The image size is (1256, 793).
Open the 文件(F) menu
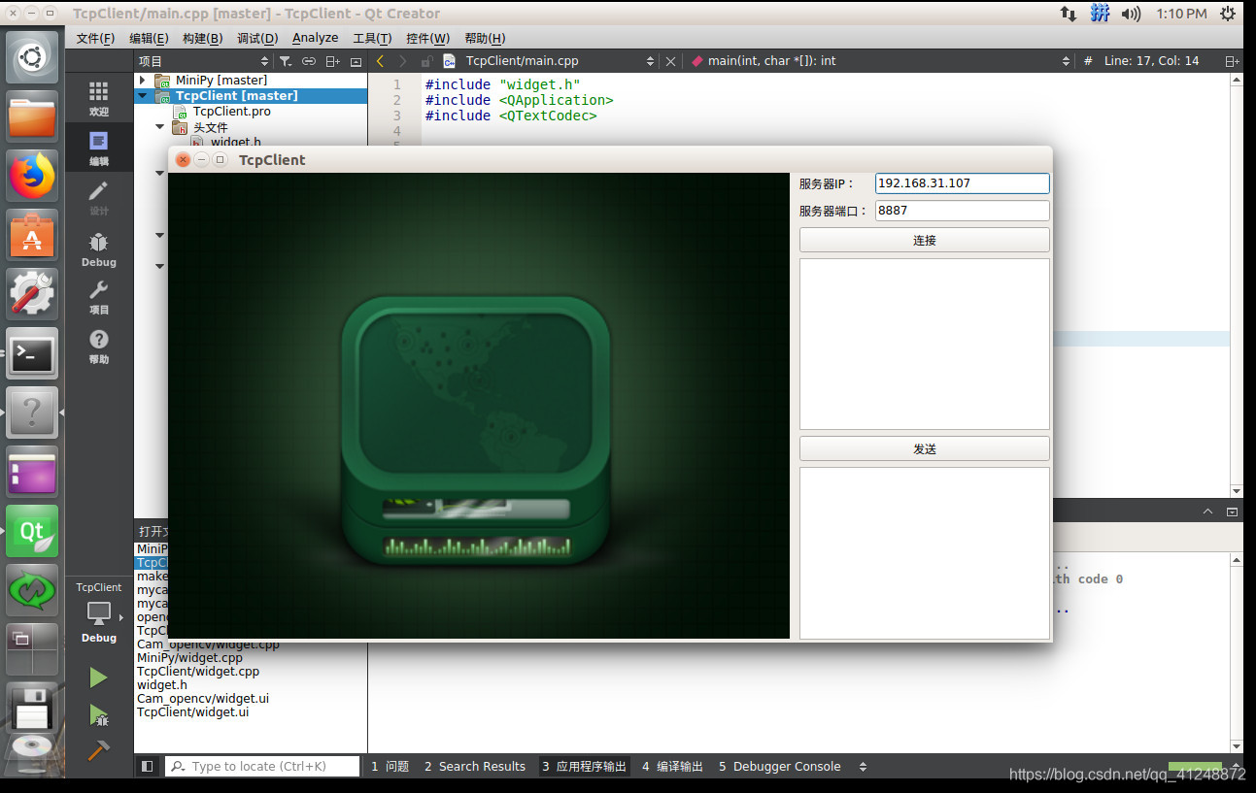(95, 38)
